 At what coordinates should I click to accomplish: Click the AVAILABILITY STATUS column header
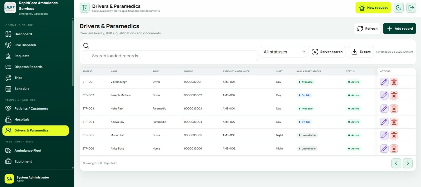click(309, 71)
